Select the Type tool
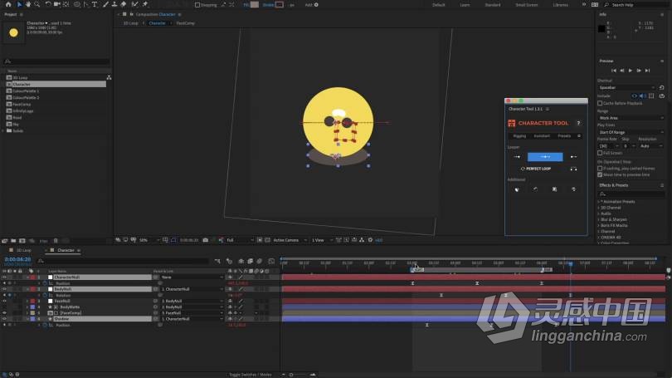 94,4
